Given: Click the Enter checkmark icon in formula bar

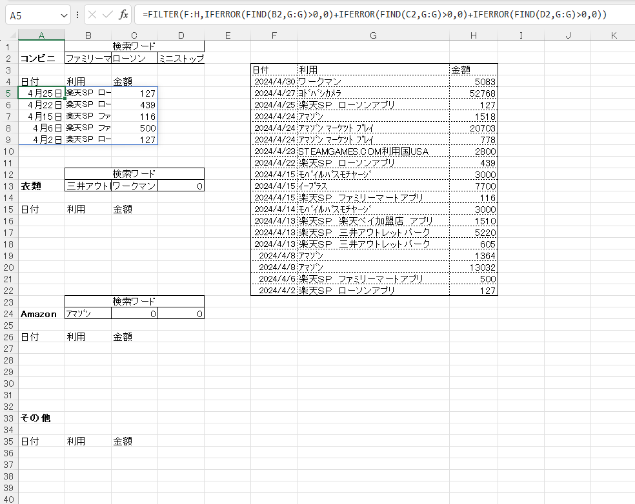Looking at the screenshot, I should 108,14.
